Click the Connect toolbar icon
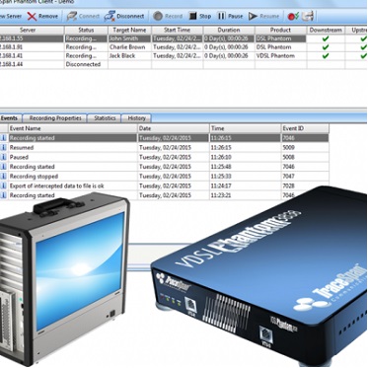368x368 pixels. (72, 16)
